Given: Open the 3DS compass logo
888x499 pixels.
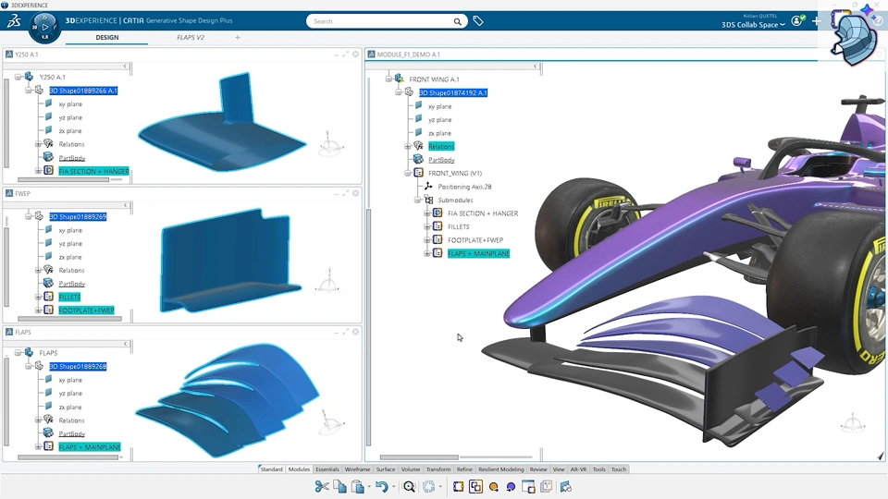Looking at the screenshot, I should (14, 21).
